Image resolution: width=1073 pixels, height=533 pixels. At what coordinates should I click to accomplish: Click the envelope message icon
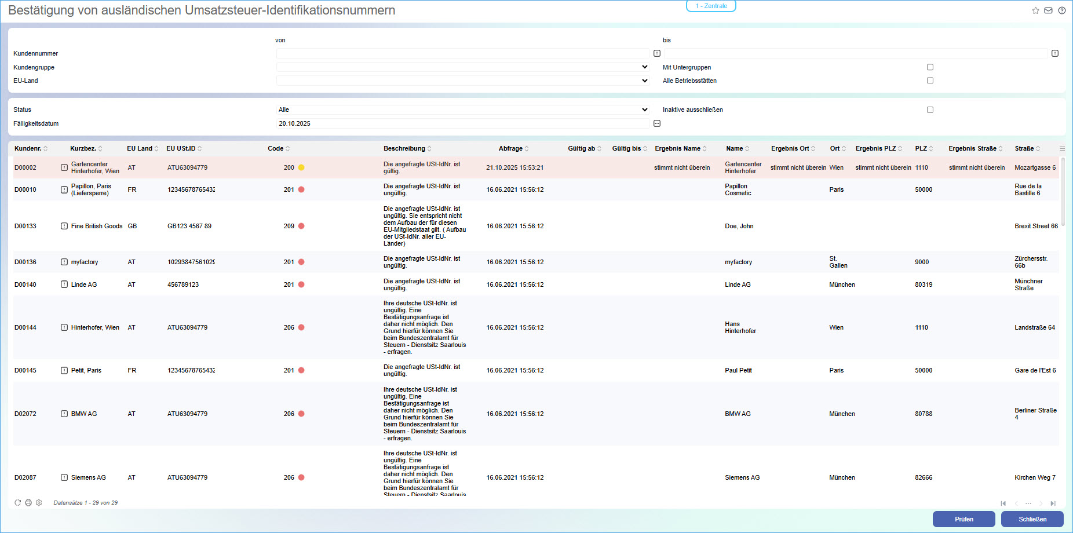pos(1048,10)
